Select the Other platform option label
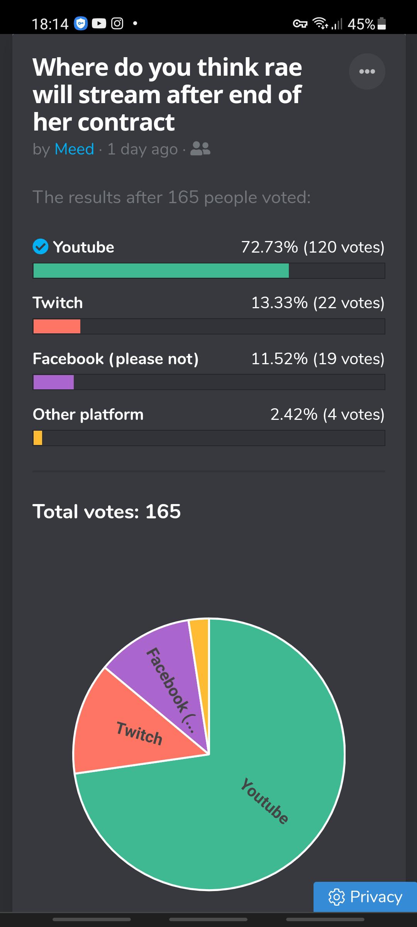Screen dimensions: 417x927 pos(88,414)
